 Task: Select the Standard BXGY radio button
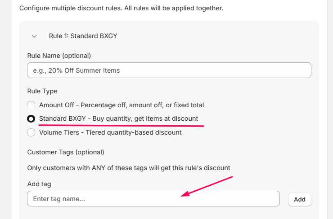pyautogui.click(x=31, y=119)
